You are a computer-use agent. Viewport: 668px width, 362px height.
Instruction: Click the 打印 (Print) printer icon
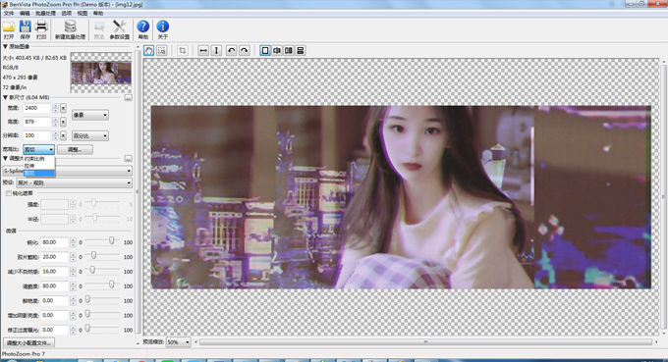click(41, 26)
